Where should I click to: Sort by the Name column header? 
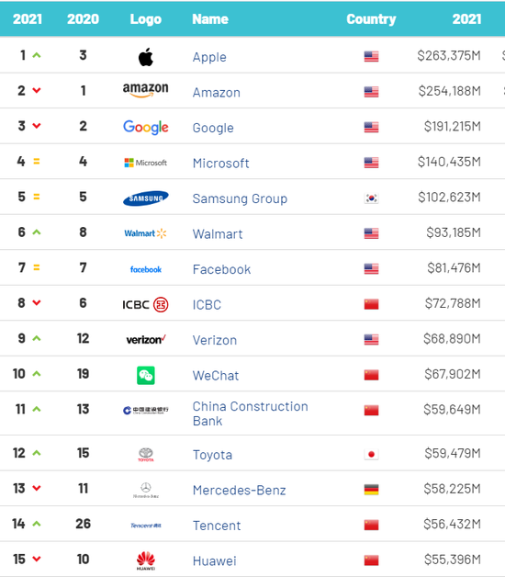point(210,18)
